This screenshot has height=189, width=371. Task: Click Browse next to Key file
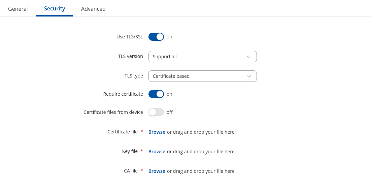pyautogui.click(x=157, y=152)
